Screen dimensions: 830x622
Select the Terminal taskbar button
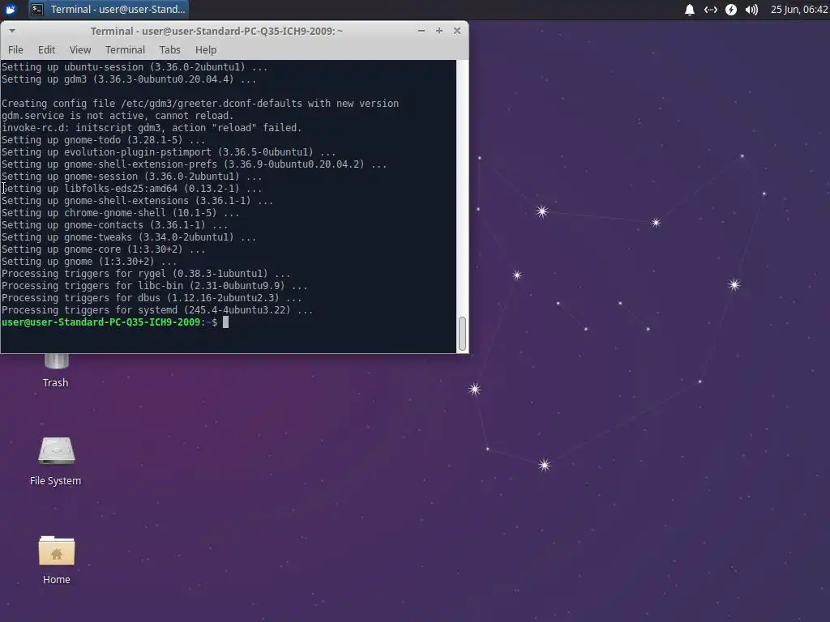[x=108, y=10]
